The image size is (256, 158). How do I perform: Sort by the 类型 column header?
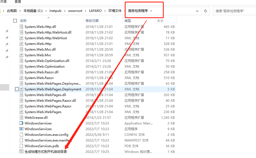tap(127, 21)
